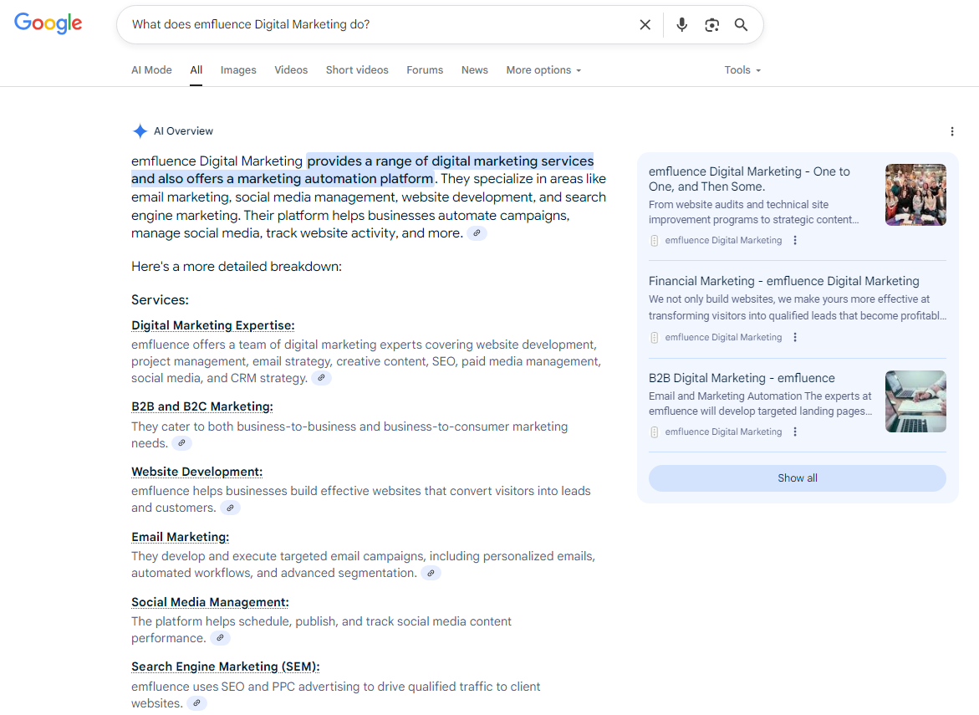The height and width of the screenshot is (715, 979).
Task: Switch to the Images tab
Action: 238,70
